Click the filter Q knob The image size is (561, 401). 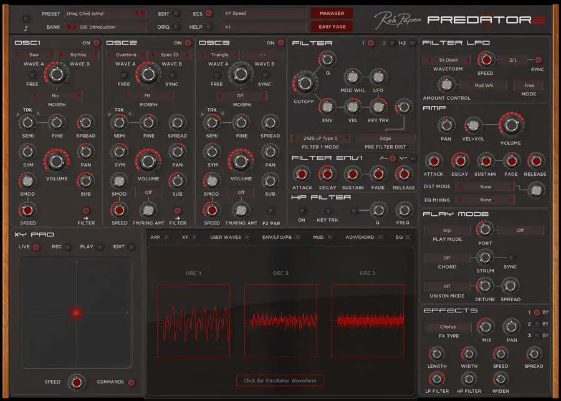click(327, 59)
